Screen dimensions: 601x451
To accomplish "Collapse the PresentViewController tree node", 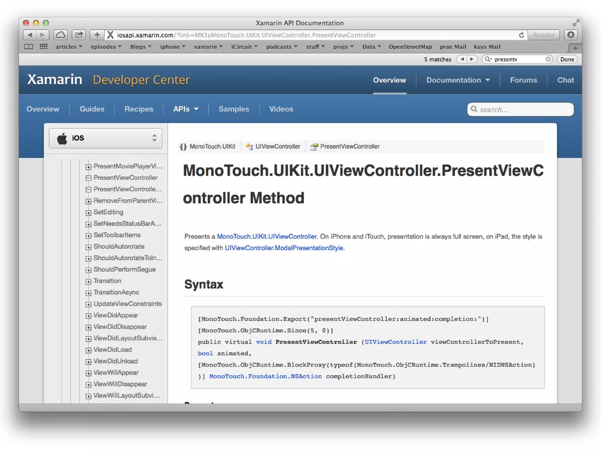I will 88,178.
